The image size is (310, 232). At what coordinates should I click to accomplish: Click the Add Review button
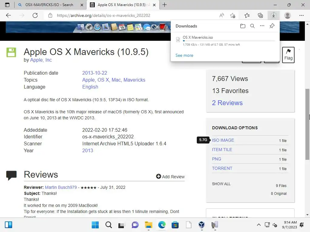coord(170,176)
